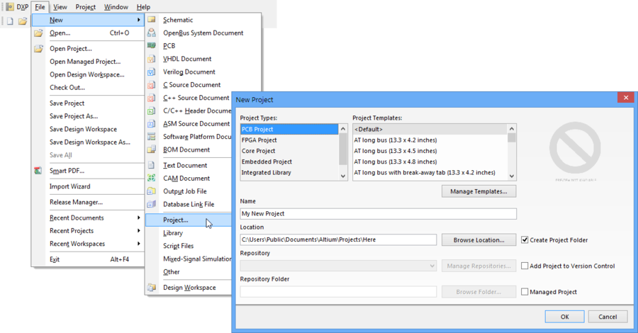
Task: Click the Browse Location... button
Action: 479,240
